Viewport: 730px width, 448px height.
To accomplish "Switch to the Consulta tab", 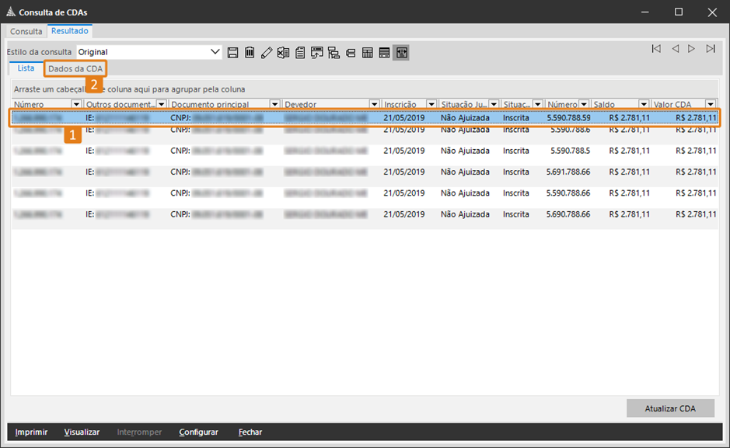I will click(26, 31).
